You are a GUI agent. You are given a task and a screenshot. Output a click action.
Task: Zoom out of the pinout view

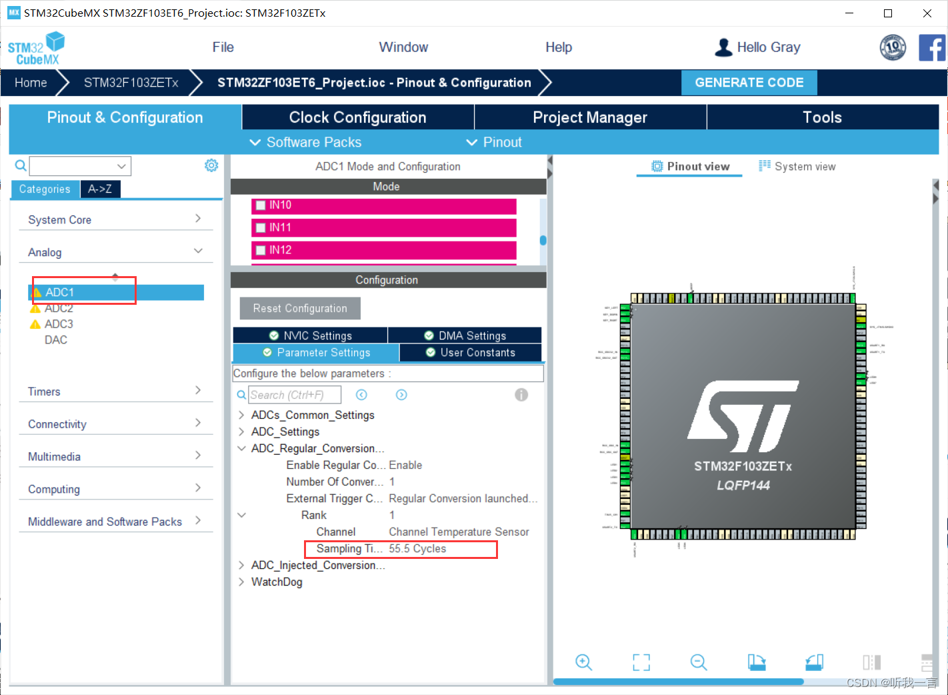699,662
